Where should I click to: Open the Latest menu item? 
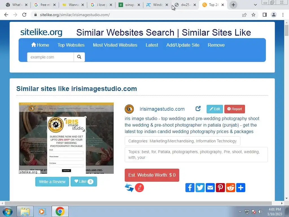coord(152,45)
